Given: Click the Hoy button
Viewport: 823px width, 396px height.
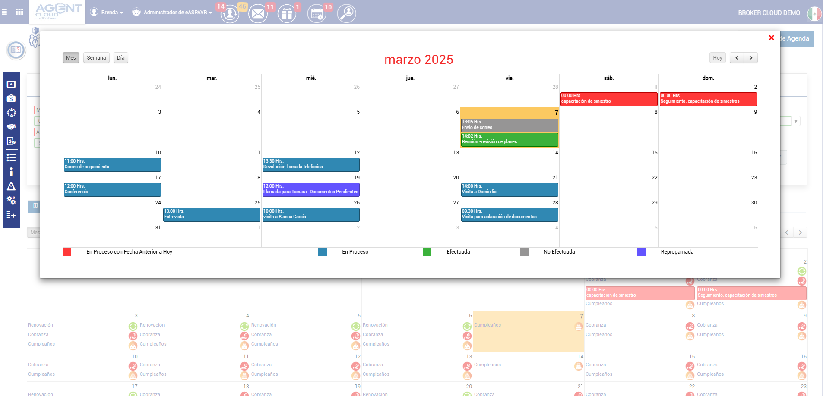Looking at the screenshot, I should (718, 58).
